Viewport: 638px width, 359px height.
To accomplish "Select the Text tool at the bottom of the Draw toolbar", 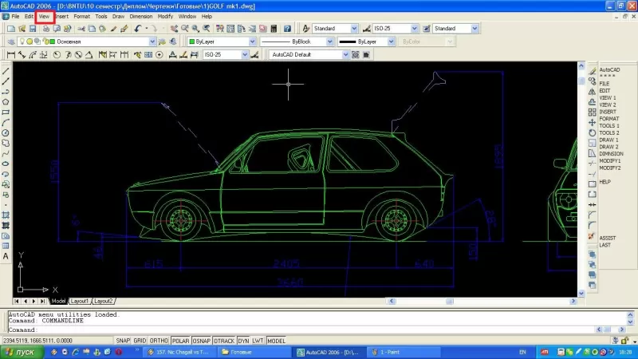I will point(6,256).
